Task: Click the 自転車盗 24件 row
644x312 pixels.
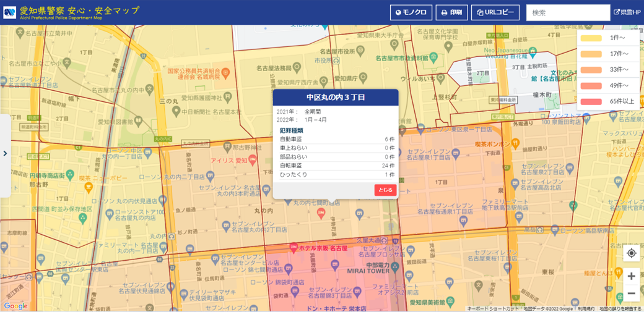Action: point(337,166)
